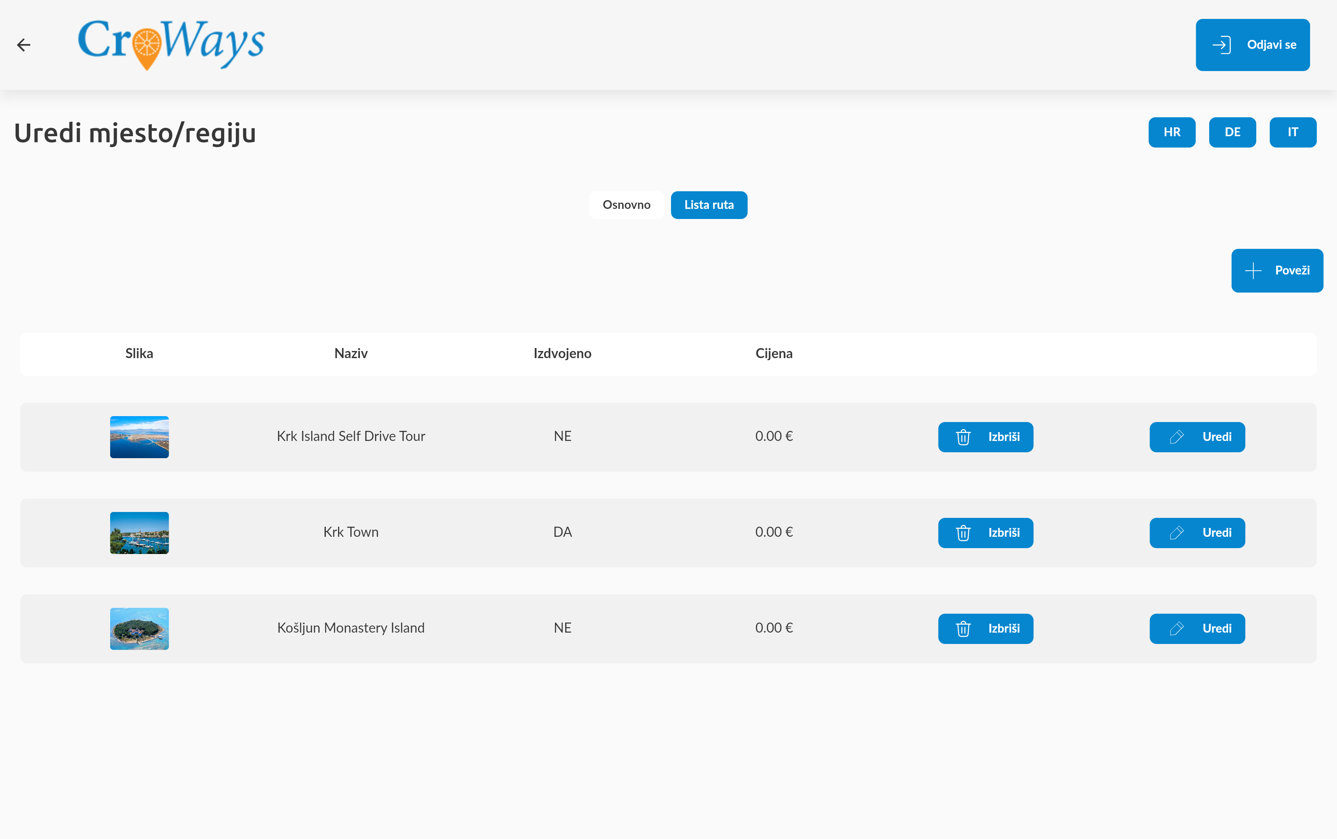Switch language to IT

click(x=1292, y=132)
